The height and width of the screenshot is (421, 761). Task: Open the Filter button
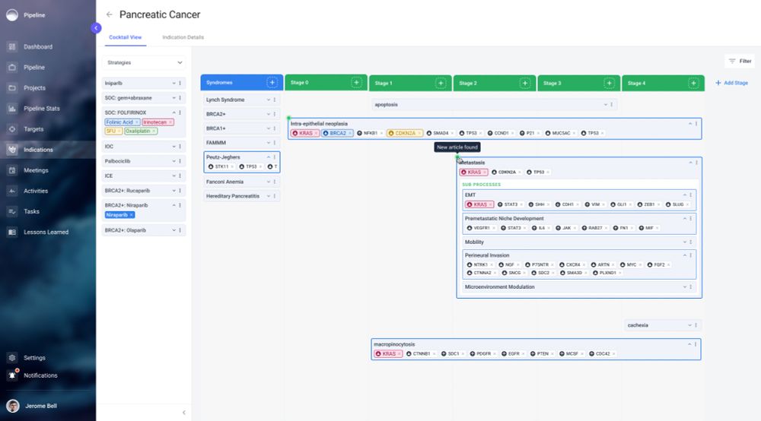740,61
